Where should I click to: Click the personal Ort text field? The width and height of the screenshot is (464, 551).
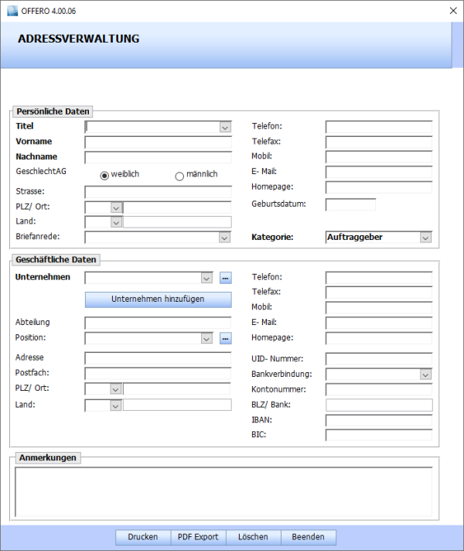(177, 207)
